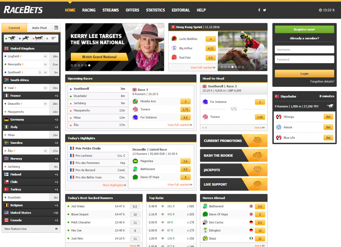Toggle the jump racing filter with blue dot

(24, 38)
